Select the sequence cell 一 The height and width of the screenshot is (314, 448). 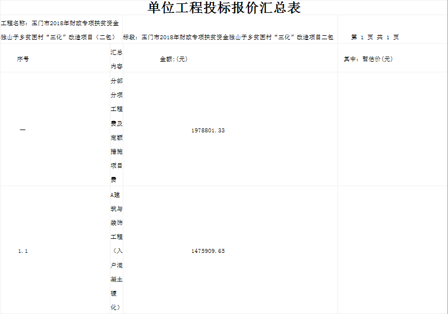pos(23,130)
